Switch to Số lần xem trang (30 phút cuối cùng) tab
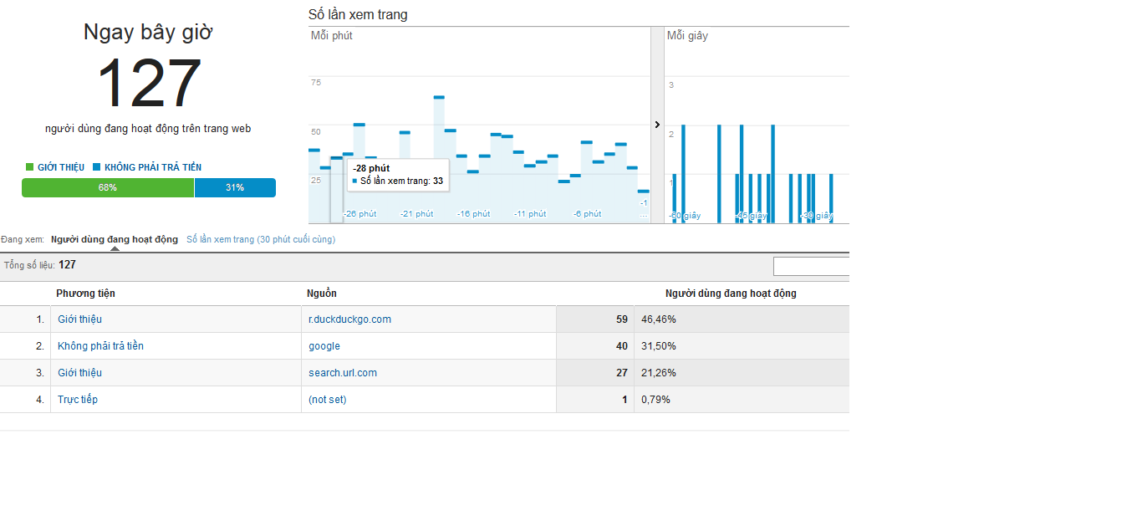 pos(261,239)
